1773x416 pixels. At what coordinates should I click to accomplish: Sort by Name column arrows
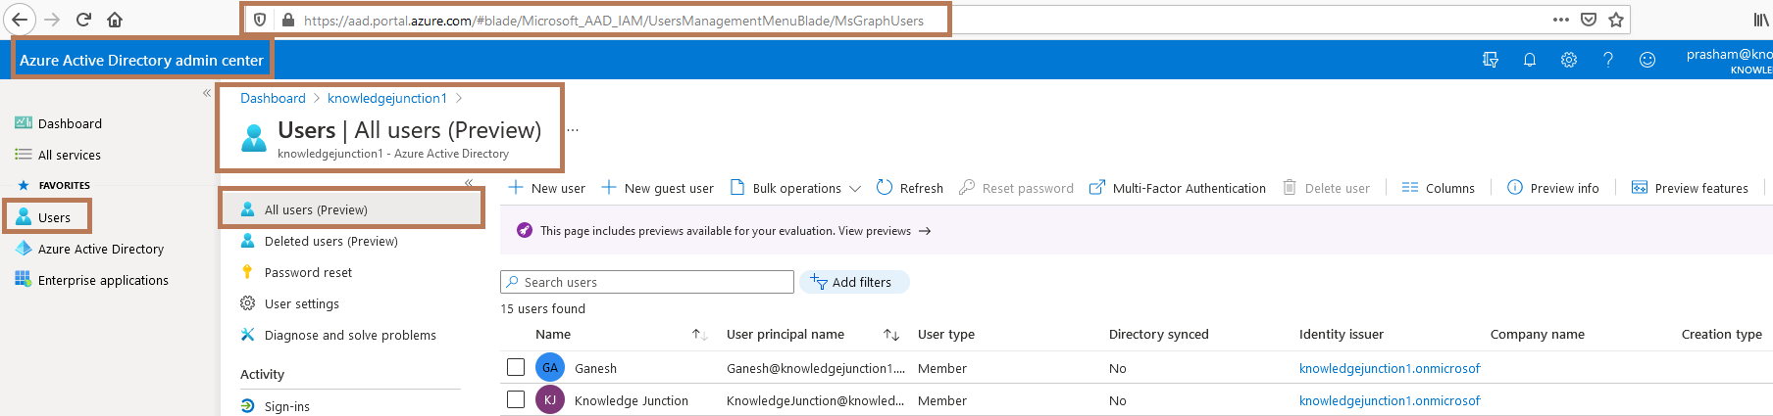[x=699, y=335]
